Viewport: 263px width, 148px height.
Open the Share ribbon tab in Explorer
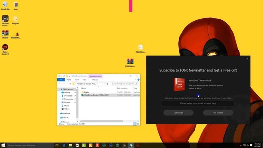77,80
